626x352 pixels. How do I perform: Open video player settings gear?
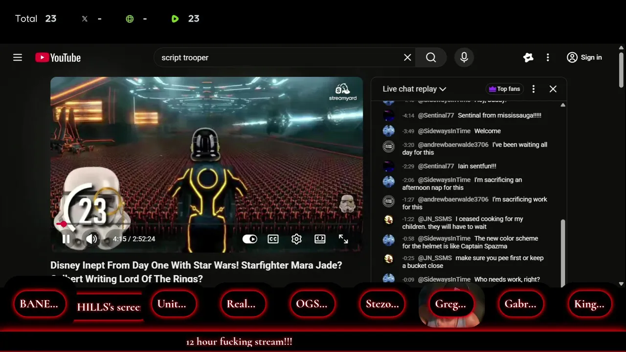click(296, 239)
